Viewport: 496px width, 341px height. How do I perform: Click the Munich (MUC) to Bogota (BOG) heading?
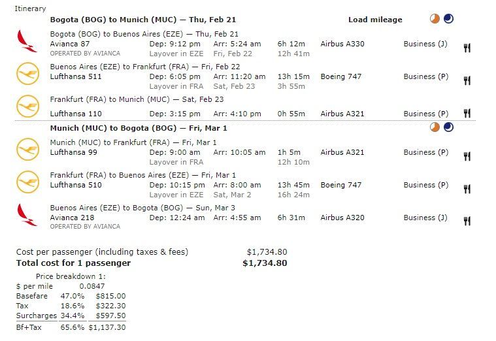coord(139,128)
